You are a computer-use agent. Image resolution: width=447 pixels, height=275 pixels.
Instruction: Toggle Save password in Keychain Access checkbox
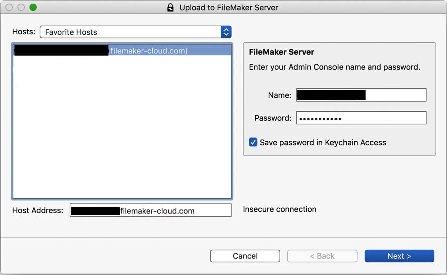(253, 142)
